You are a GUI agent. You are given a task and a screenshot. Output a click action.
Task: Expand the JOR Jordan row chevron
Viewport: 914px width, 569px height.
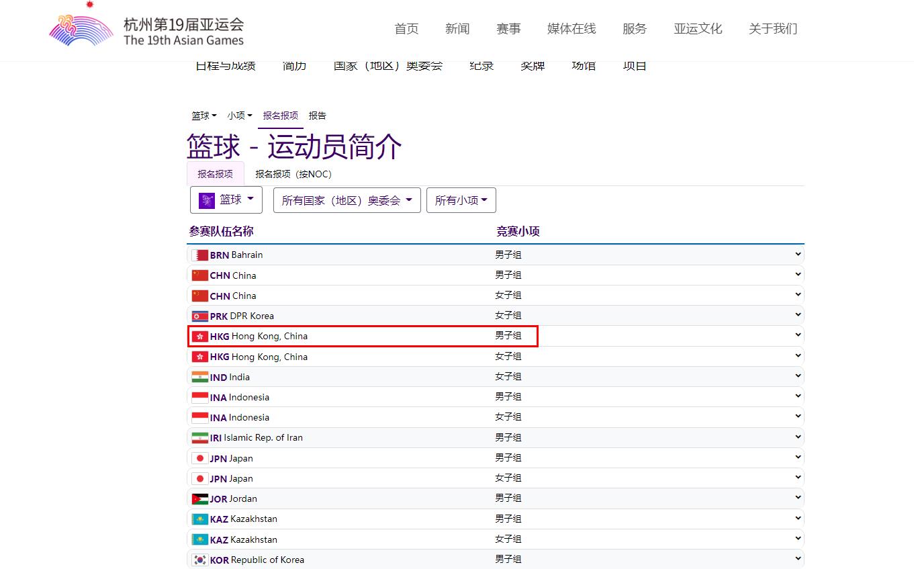798,498
